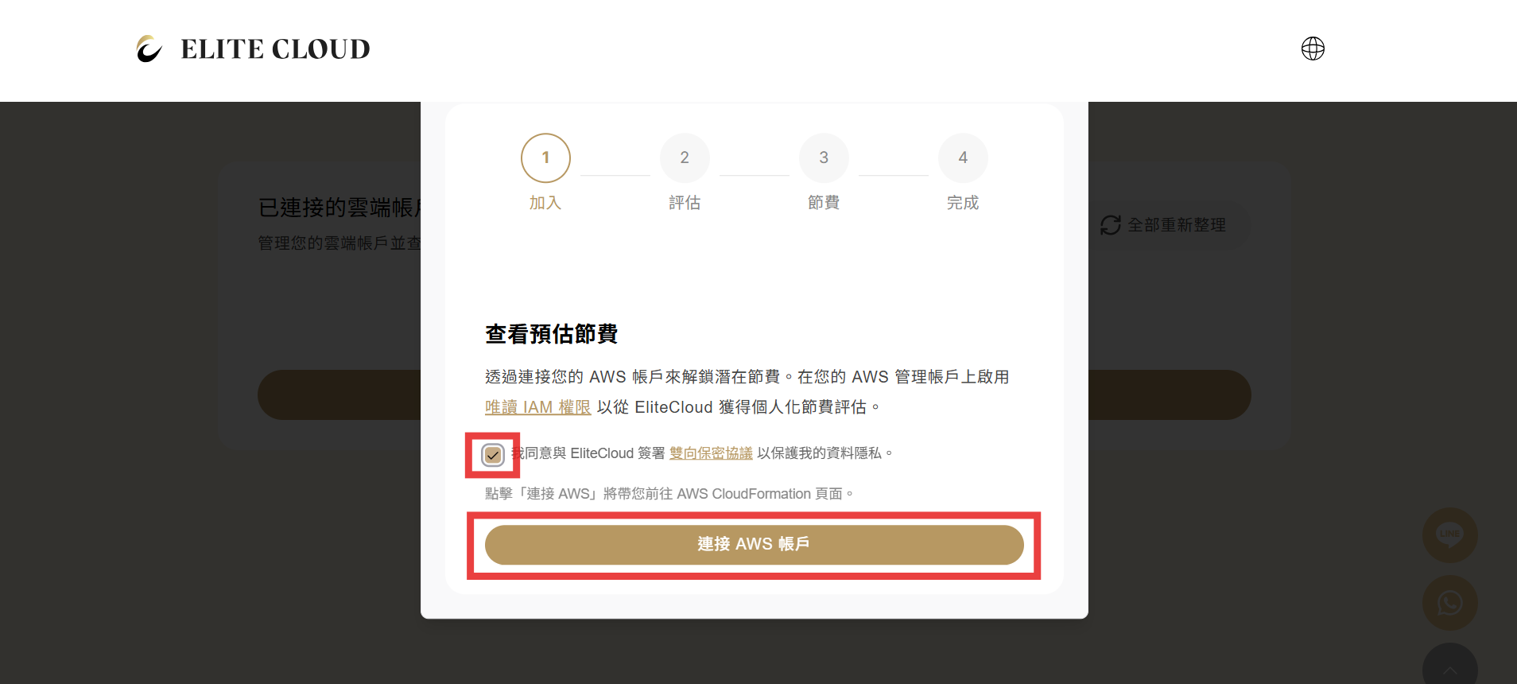The image size is (1517, 684).
Task: Click the Elite Cloud swirl logo icon
Action: point(149,49)
